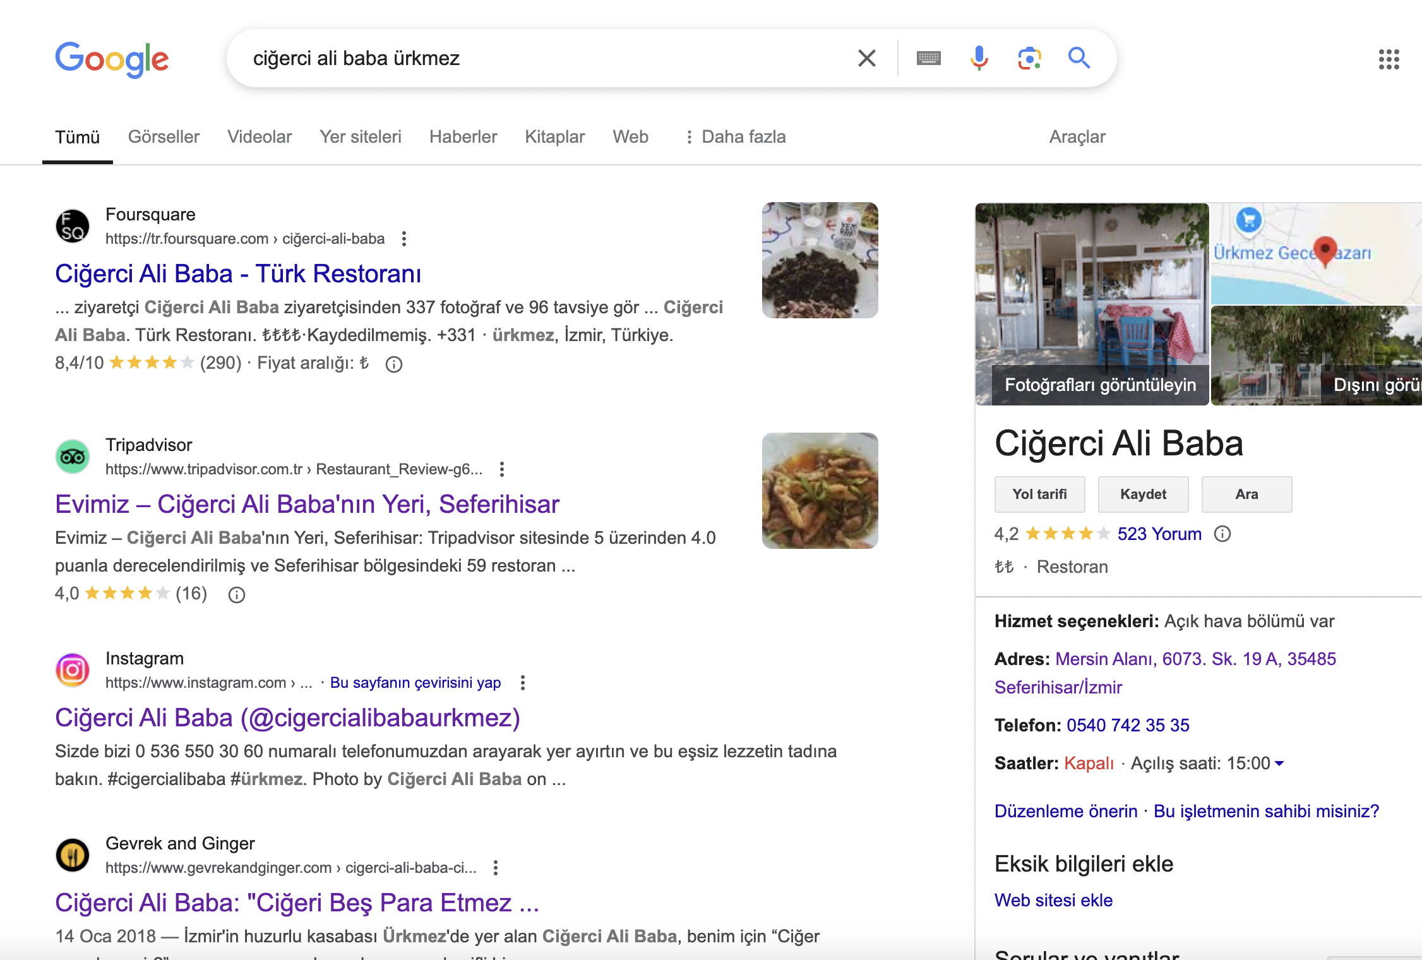Viewport: 1422px width, 960px height.
Task: Click info icon beside Tripadvisor 4,0 rating
Action: (237, 594)
